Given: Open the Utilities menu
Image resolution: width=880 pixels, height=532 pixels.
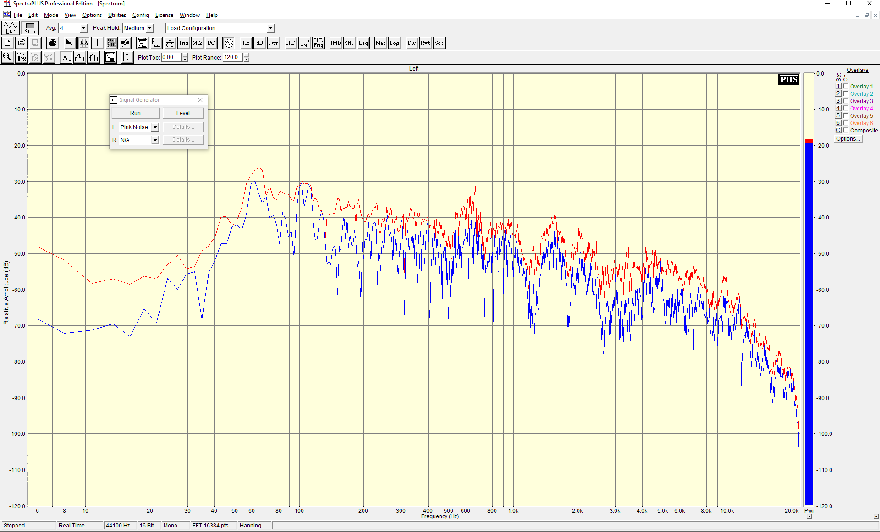Looking at the screenshot, I should click(x=117, y=15).
